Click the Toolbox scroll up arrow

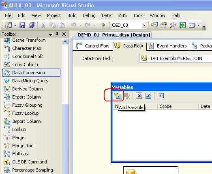pyautogui.click(x=65, y=41)
